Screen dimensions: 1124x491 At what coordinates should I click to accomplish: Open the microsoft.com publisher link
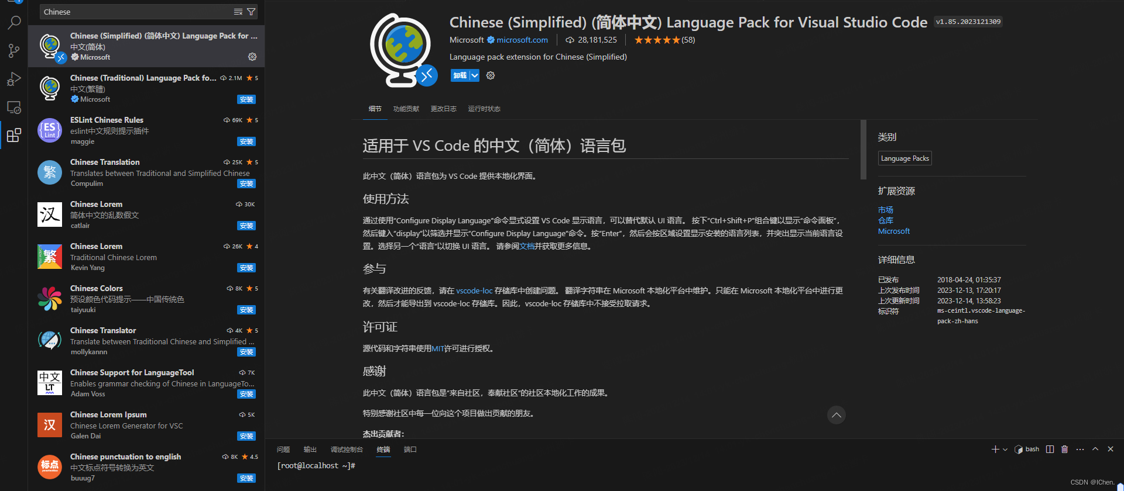coord(522,40)
